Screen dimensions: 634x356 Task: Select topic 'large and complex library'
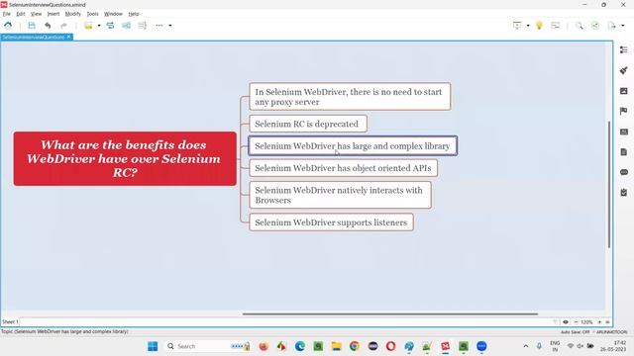(x=353, y=145)
